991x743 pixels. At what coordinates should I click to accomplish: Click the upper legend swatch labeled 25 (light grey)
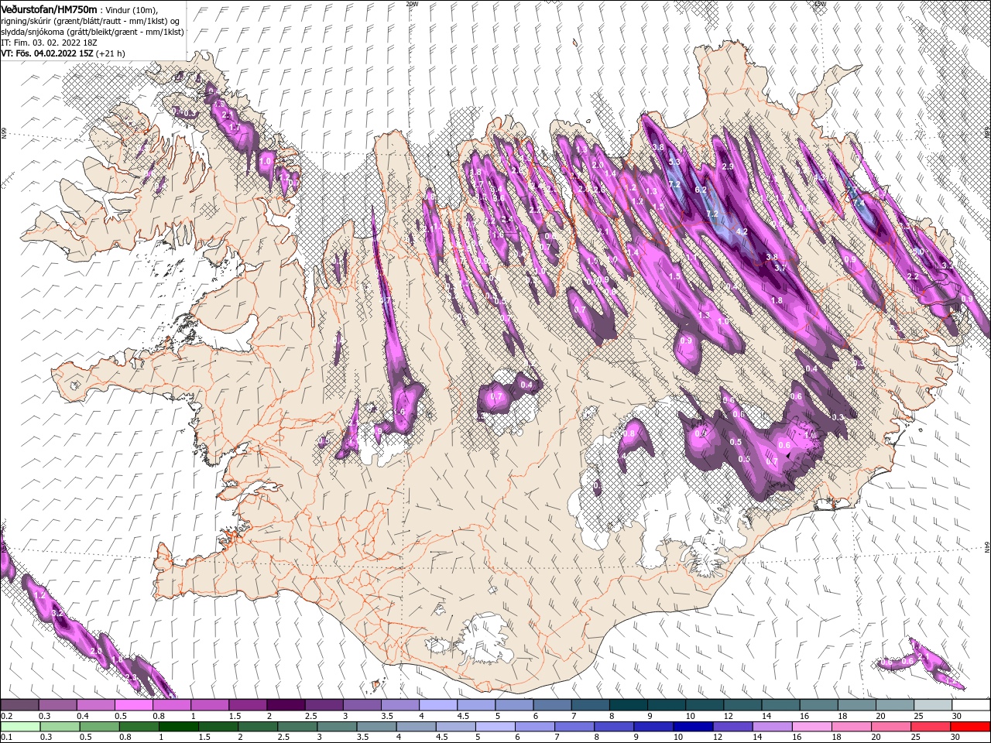click(x=933, y=704)
